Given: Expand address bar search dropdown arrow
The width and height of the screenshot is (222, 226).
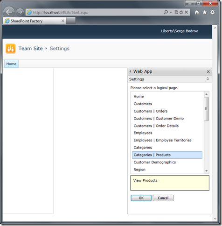Looking at the screenshot, I should click(171, 12).
